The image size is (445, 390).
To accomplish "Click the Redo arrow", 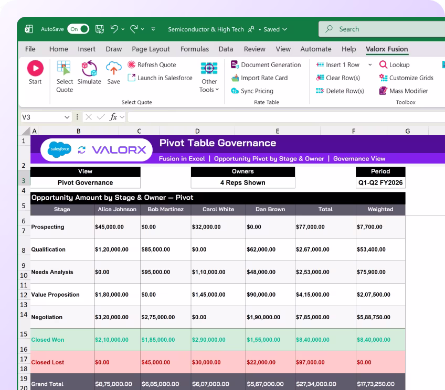I will 134,29.
